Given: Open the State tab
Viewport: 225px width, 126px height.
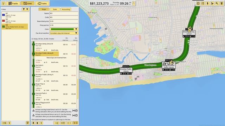Looking at the screenshot, I should [x=55, y=9].
